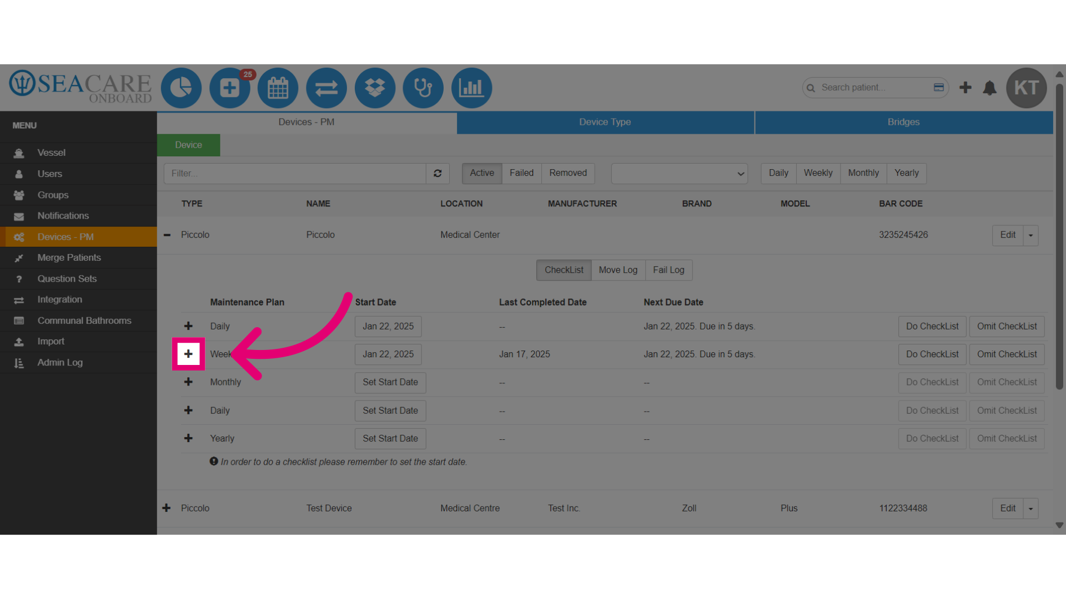Change the Weekly plan start date Jan 22, 2025

click(x=388, y=354)
